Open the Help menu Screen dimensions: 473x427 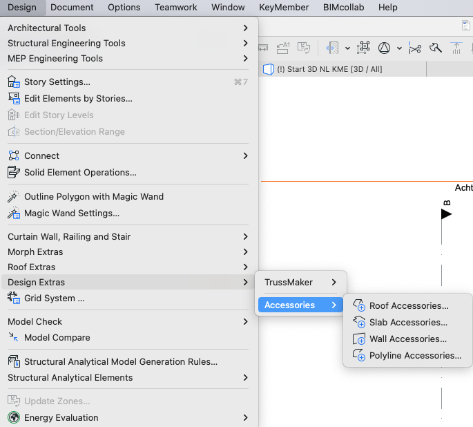[388, 7]
